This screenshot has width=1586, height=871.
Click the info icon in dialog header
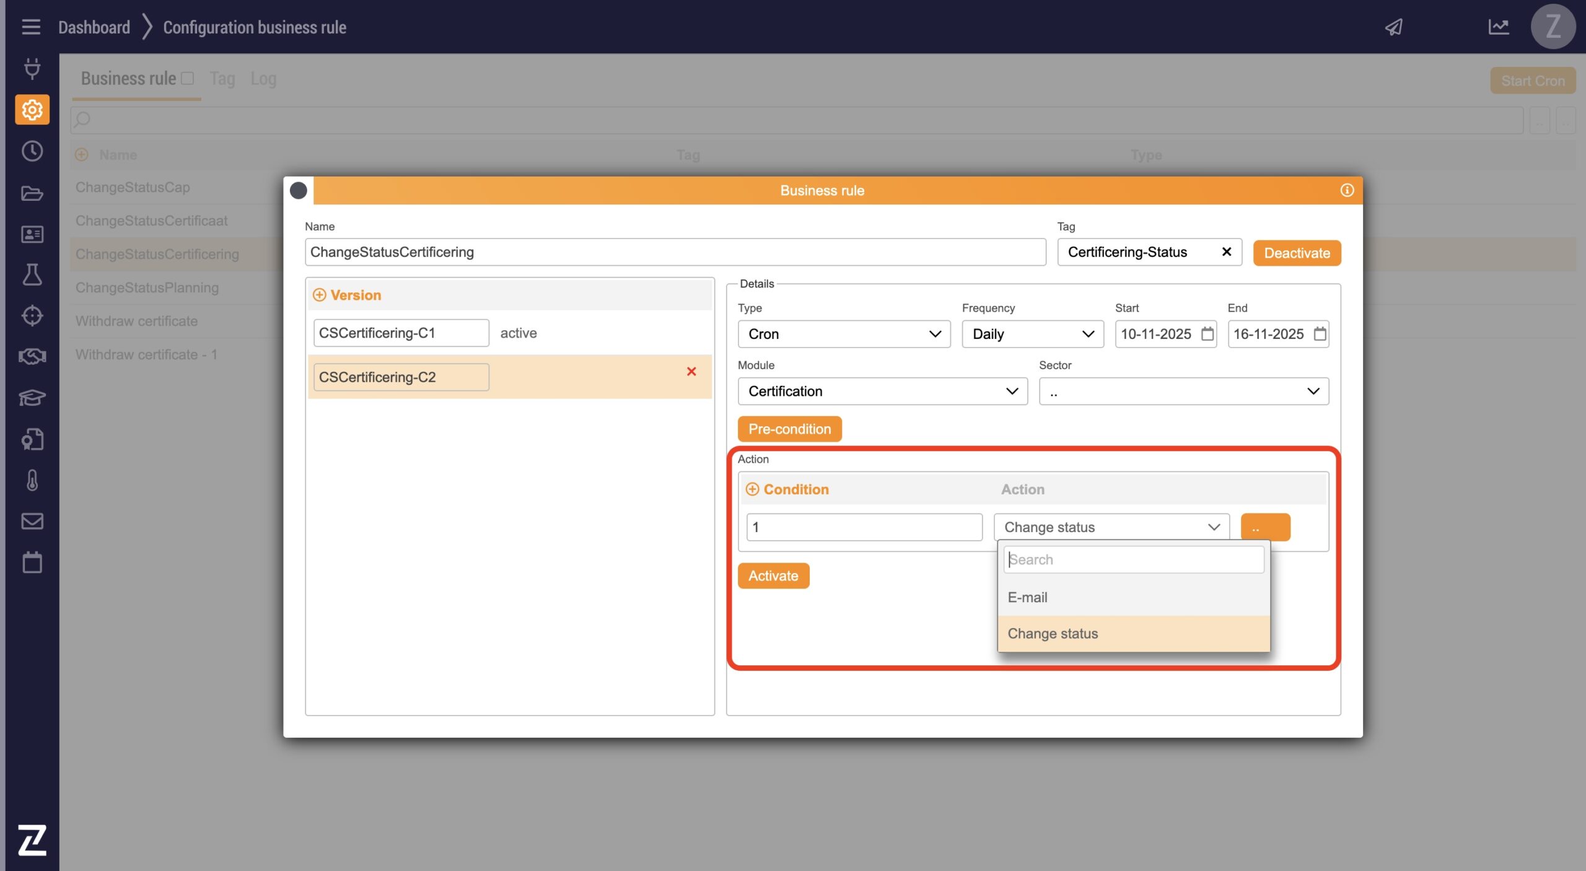(x=1347, y=190)
